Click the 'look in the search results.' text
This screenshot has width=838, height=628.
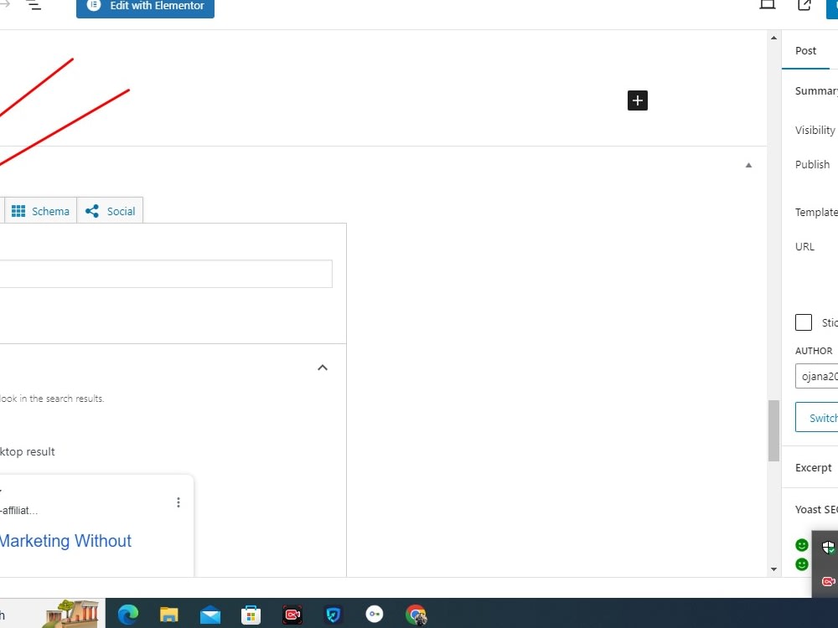pos(52,399)
